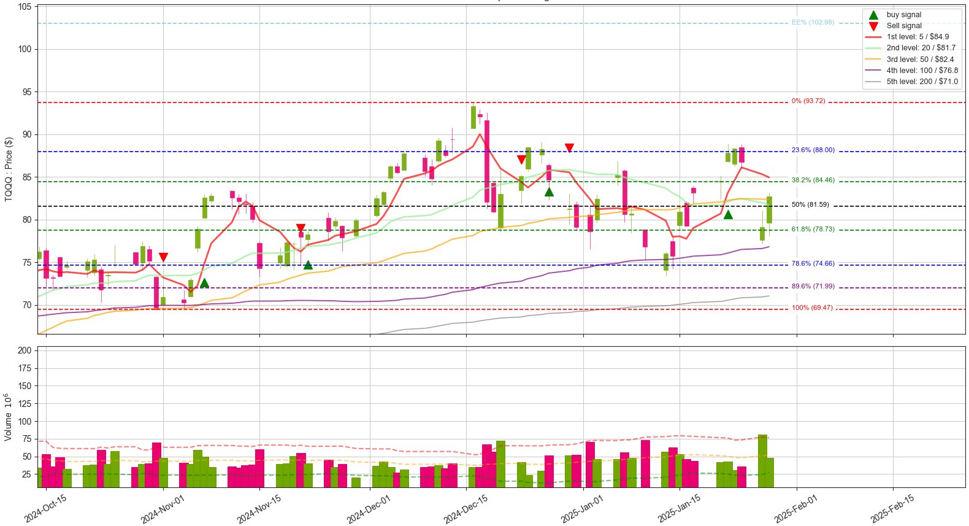Click the x-axis date label '2024-Dec-01'
The height and width of the screenshot is (526, 969).
[x=369, y=509]
